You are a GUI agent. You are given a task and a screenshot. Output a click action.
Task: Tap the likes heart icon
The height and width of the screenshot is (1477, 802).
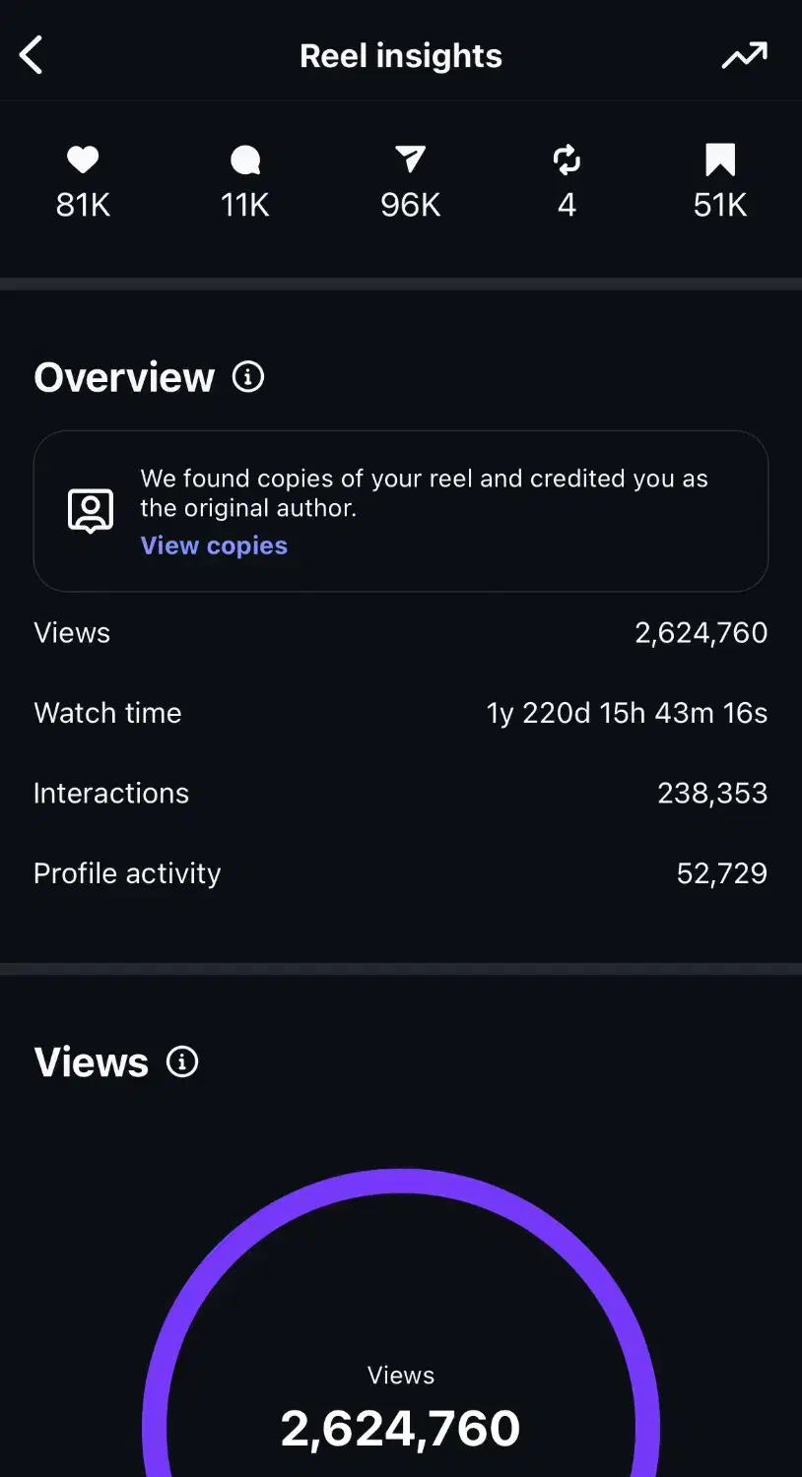pyautogui.click(x=83, y=160)
